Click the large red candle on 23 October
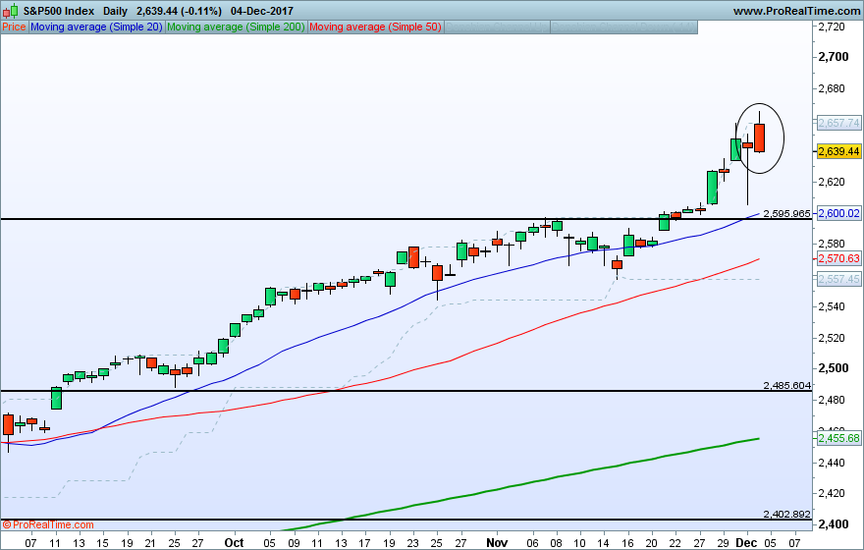 [x=413, y=257]
